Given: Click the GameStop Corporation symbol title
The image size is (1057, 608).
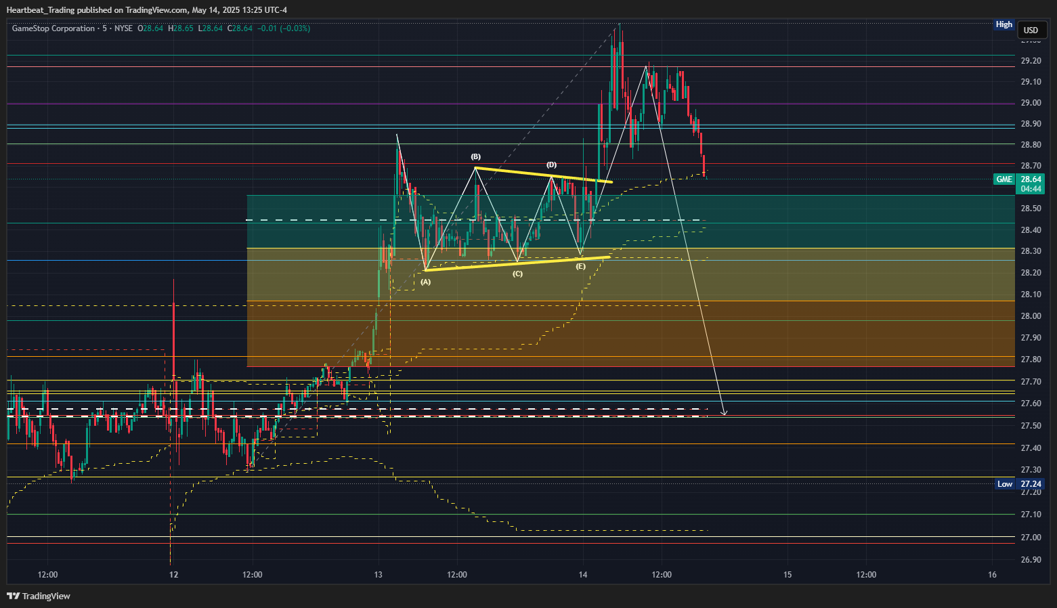Looking at the screenshot, I should (x=53, y=28).
